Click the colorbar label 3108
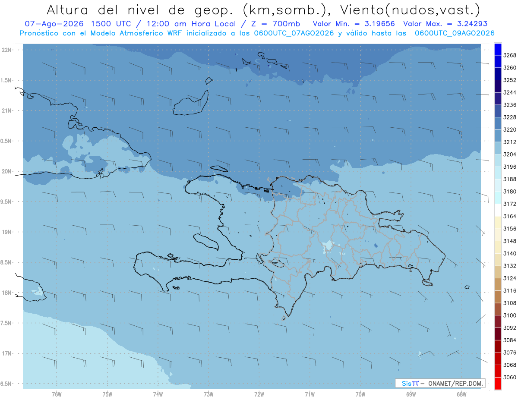Viewport: 518px width, 400px height. point(509,303)
